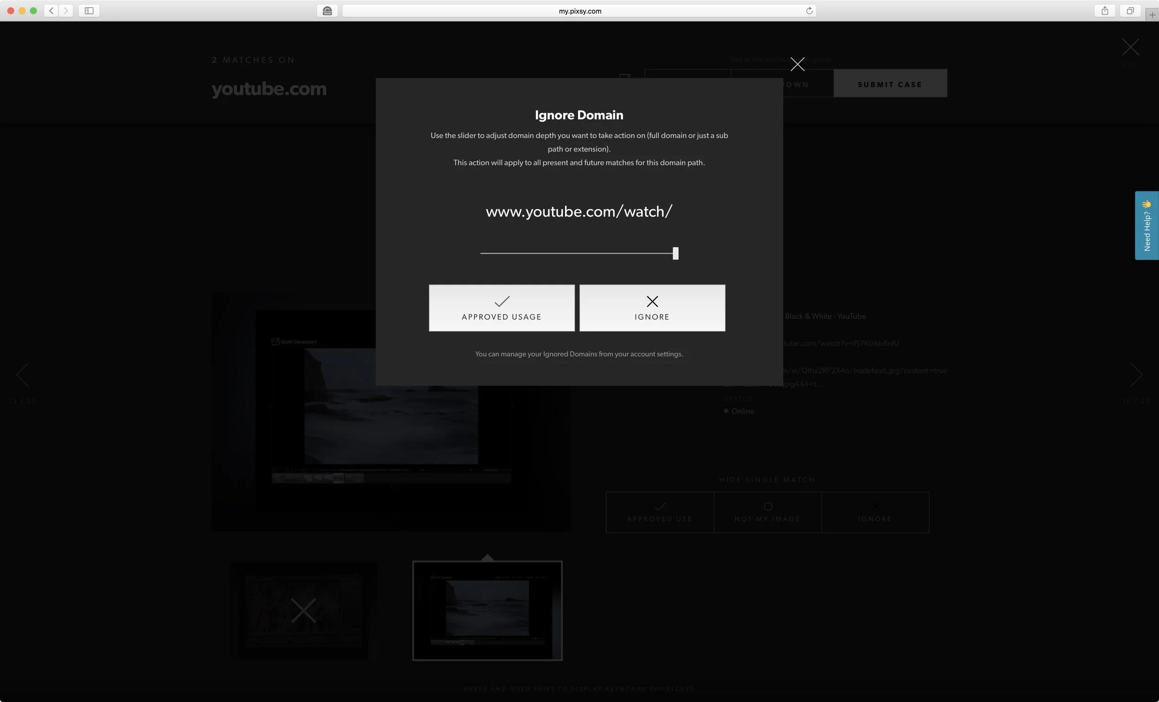1159x702 pixels.
Task: Open the Need Help side tab
Action: [x=1147, y=226]
